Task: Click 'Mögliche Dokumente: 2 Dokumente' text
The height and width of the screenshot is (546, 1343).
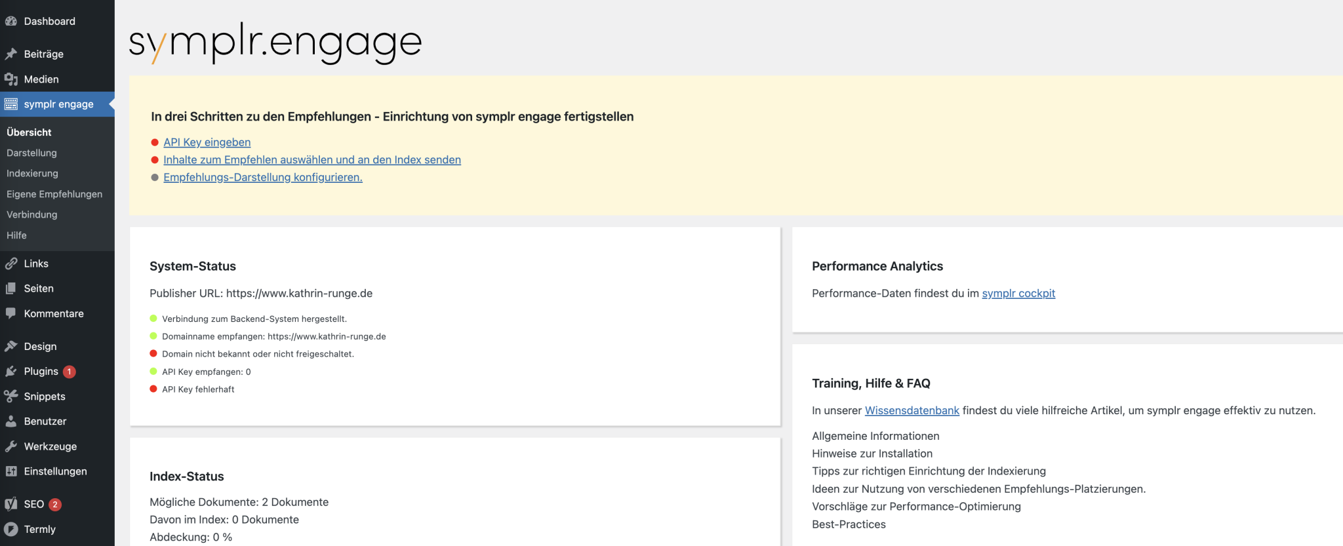Action: [x=239, y=502]
